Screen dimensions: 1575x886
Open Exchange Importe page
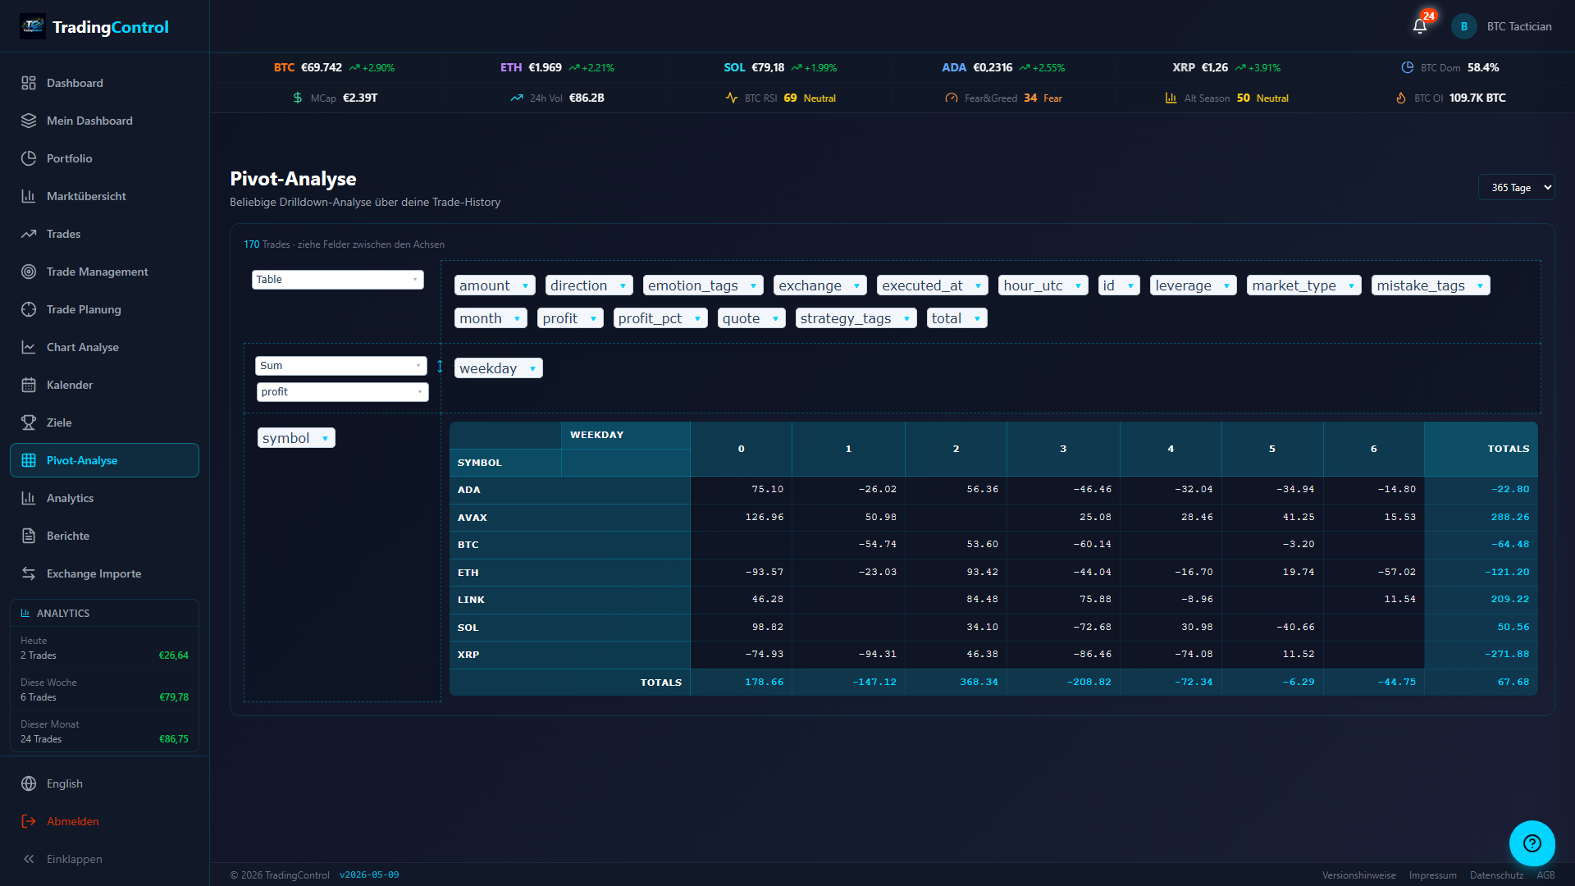pyautogui.click(x=104, y=573)
